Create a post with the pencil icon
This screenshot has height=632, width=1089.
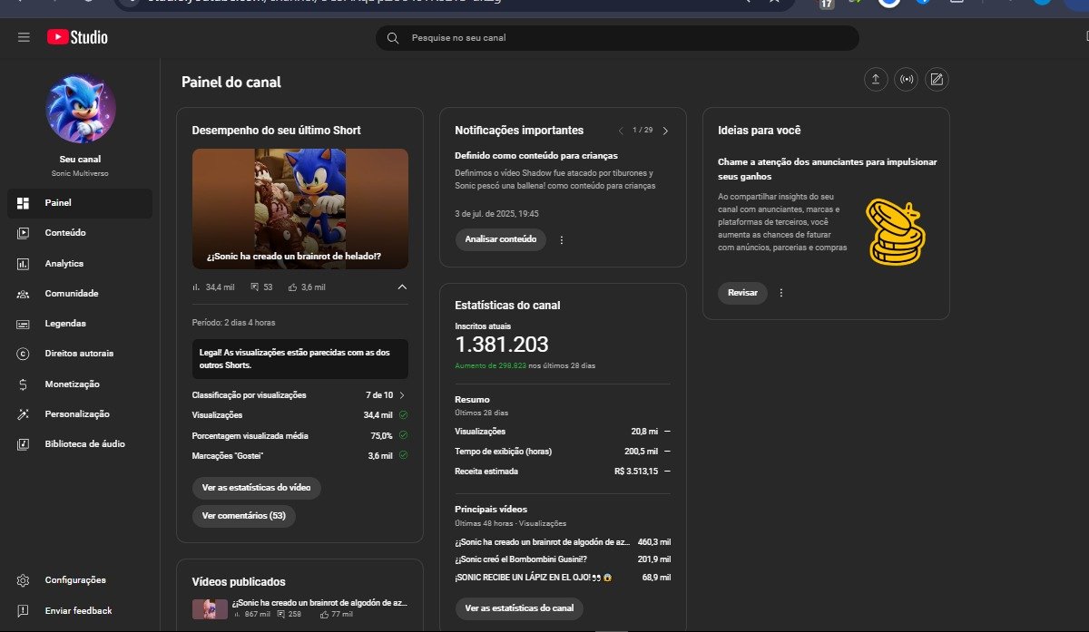(x=937, y=80)
